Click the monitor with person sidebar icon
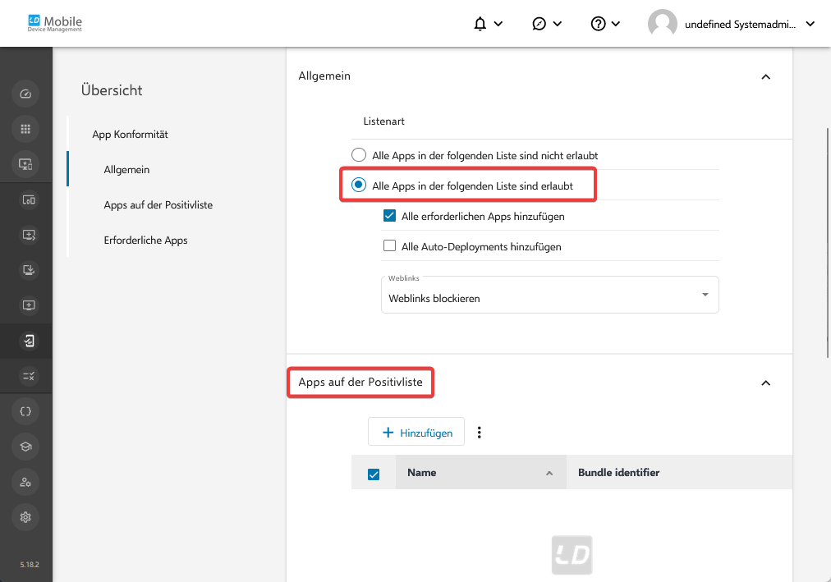Image resolution: width=831 pixels, height=582 pixels. point(25,164)
